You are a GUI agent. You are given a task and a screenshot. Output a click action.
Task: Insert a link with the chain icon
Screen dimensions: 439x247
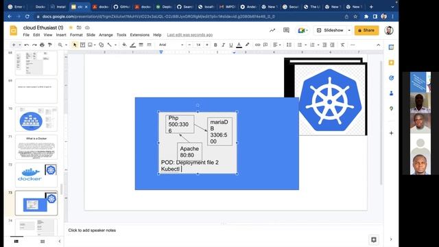point(258,45)
